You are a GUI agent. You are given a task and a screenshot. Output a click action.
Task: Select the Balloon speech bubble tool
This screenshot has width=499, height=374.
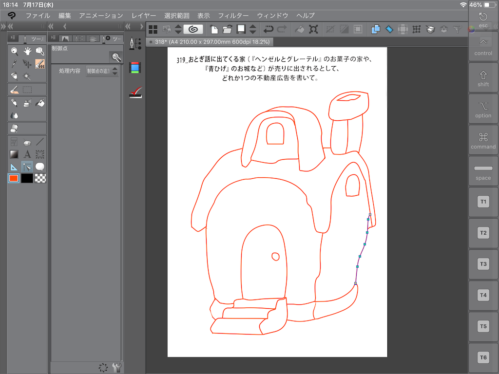[40, 167]
